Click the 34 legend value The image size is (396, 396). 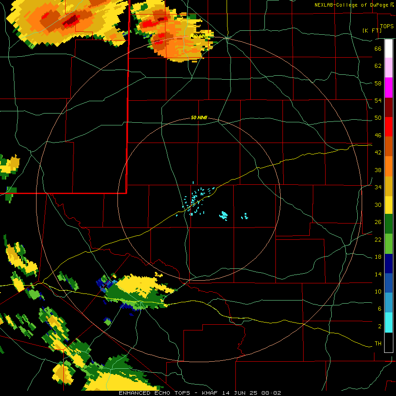pos(378,187)
